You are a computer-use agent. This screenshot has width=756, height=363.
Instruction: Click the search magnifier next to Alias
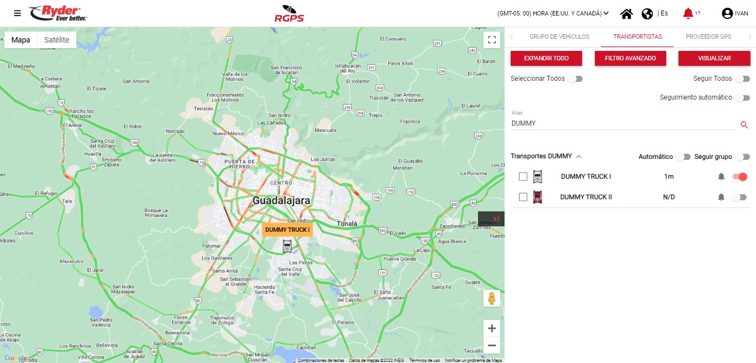(744, 125)
